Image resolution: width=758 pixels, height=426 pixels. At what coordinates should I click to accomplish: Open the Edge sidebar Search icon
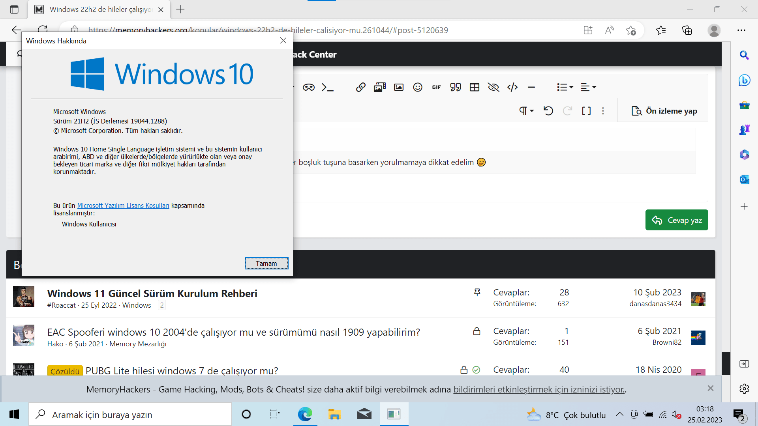[x=744, y=55]
